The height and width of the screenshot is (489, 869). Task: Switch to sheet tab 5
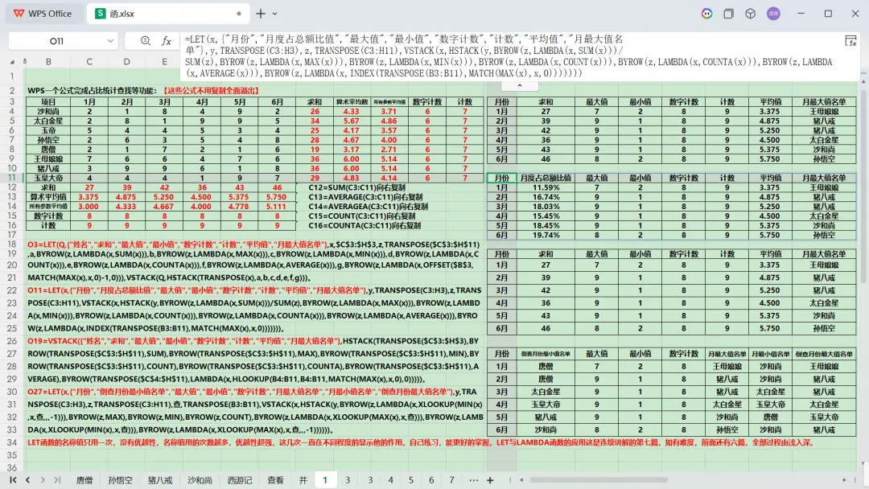pos(411,480)
